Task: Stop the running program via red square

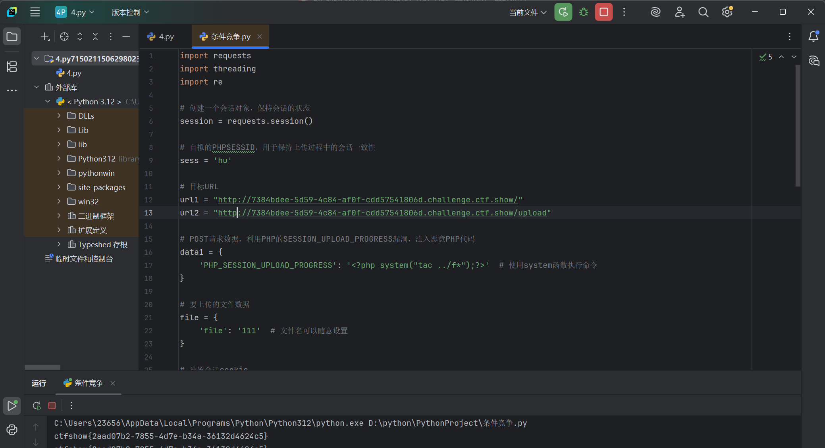Action: tap(603, 12)
